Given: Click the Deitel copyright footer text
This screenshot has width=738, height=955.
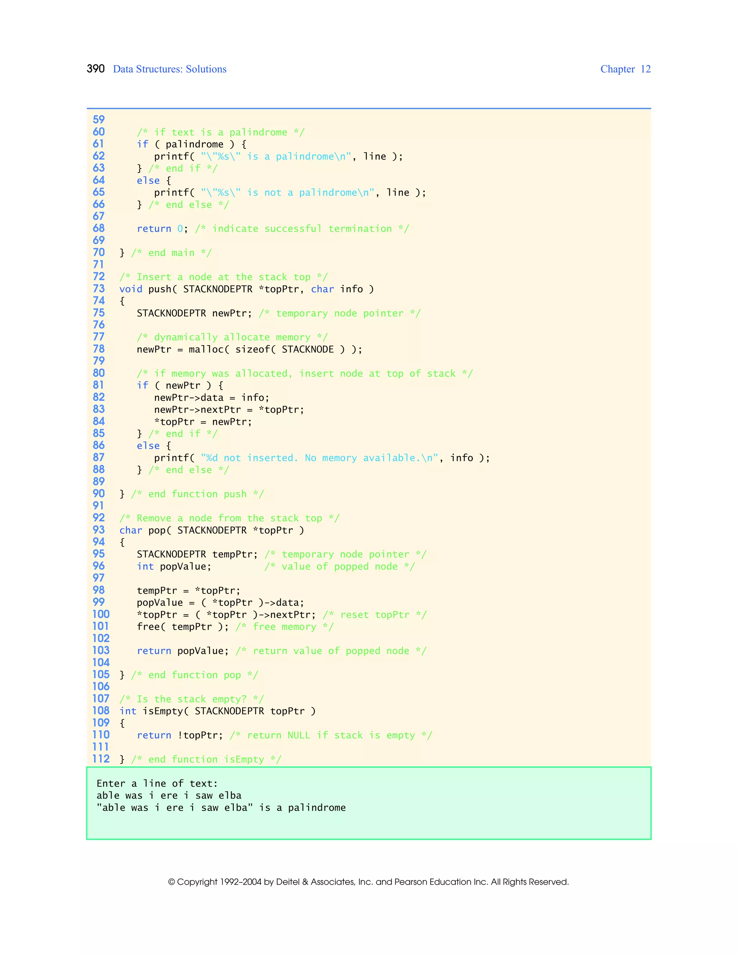Looking at the screenshot, I should click(369, 882).
